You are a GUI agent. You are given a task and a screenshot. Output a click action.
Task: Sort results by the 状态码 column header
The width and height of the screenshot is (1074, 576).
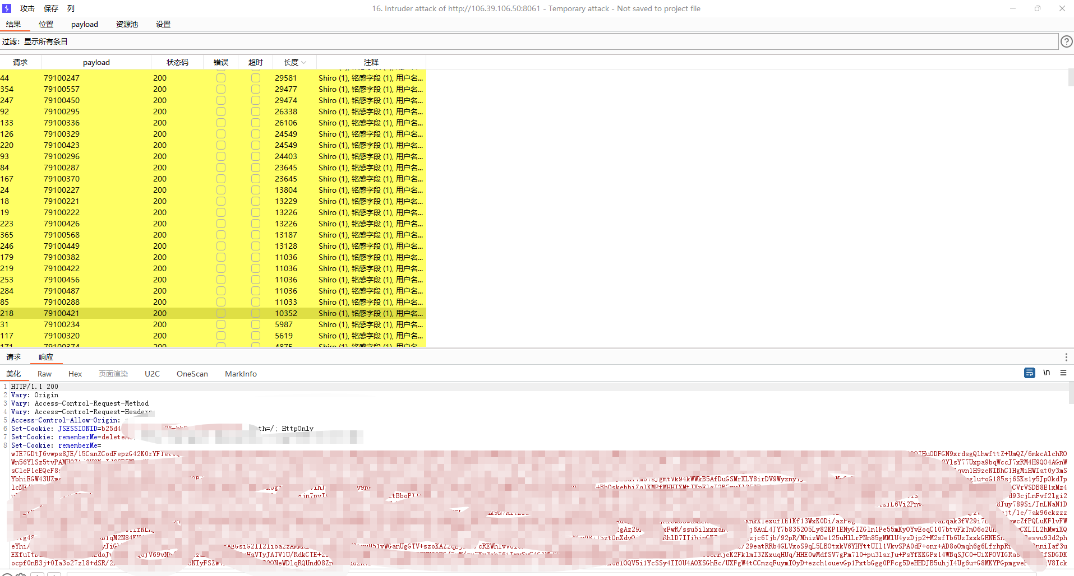point(177,62)
